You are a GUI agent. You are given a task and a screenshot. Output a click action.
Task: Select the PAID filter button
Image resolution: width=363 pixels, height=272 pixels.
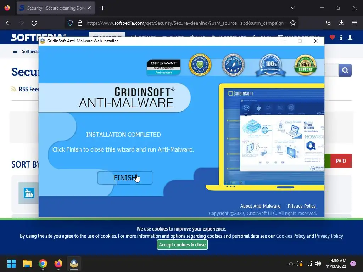[x=341, y=161]
